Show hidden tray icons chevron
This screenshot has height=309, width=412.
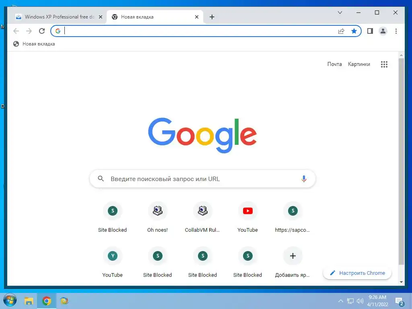tap(340, 301)
